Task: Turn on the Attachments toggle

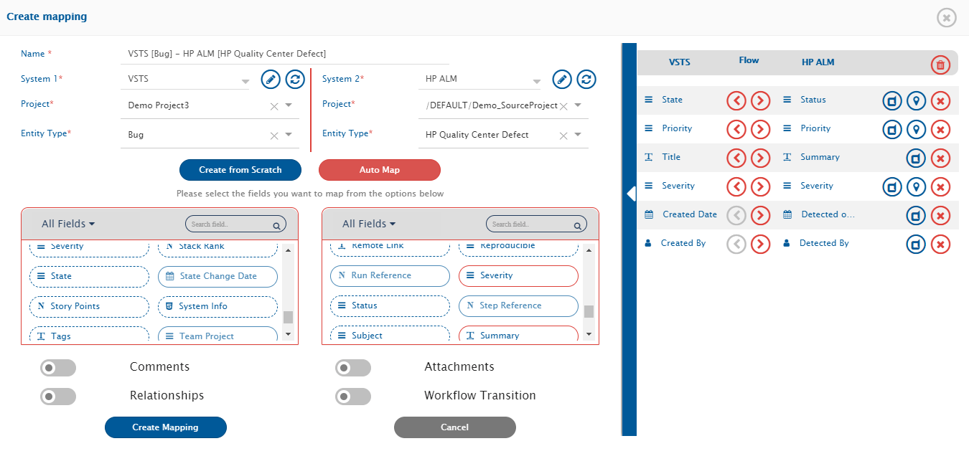Action: click(x=352, y=368)
